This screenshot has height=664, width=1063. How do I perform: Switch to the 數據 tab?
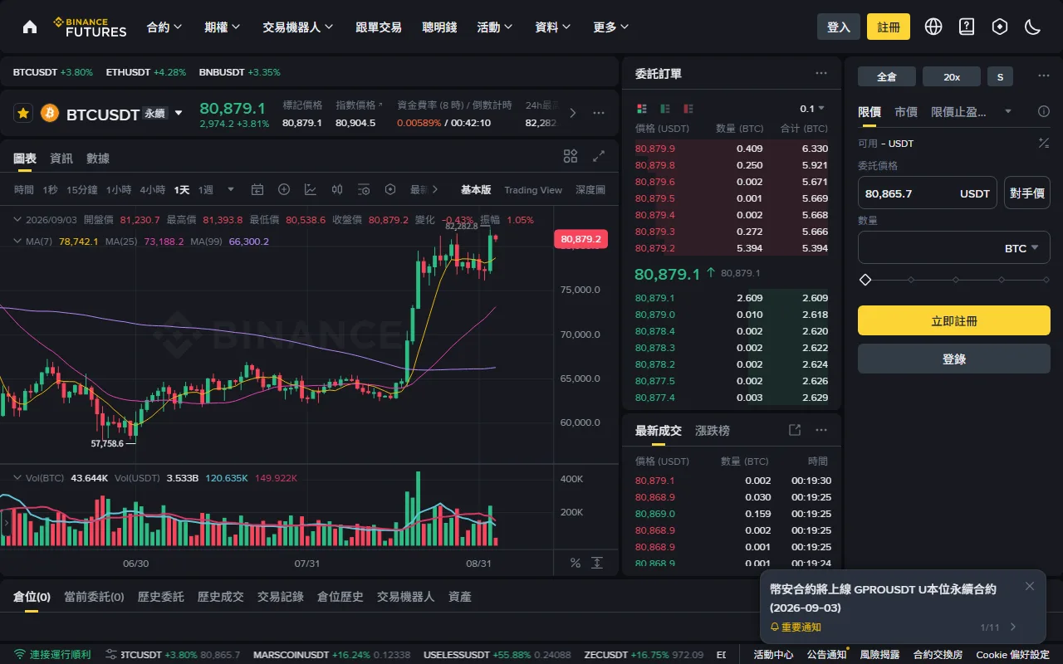(x=98, y=158)
